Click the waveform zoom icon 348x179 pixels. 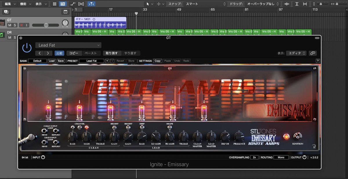(287, 4)
